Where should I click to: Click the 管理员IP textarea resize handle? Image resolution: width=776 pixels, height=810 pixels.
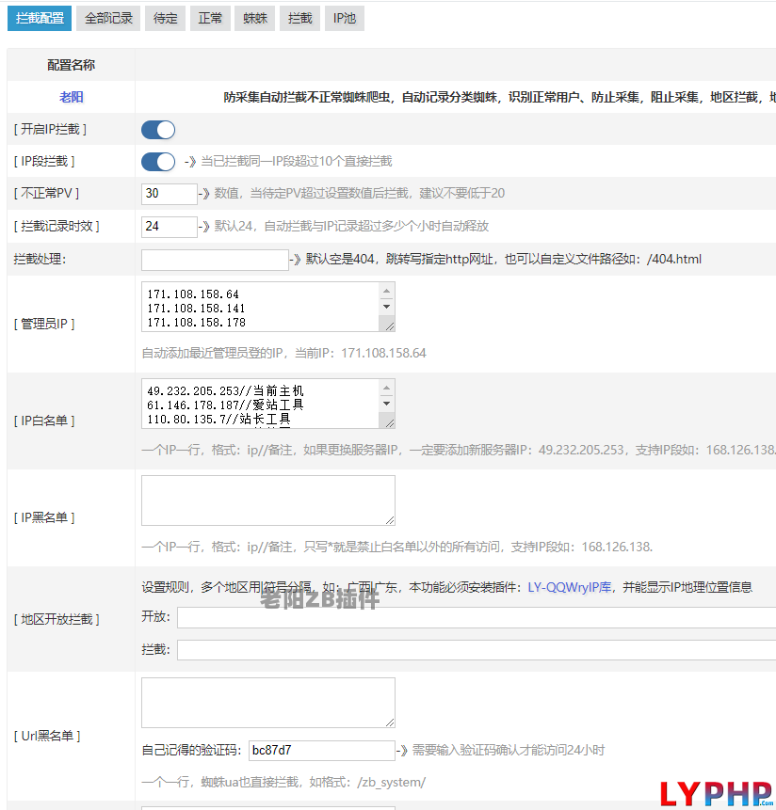[390, 326]
